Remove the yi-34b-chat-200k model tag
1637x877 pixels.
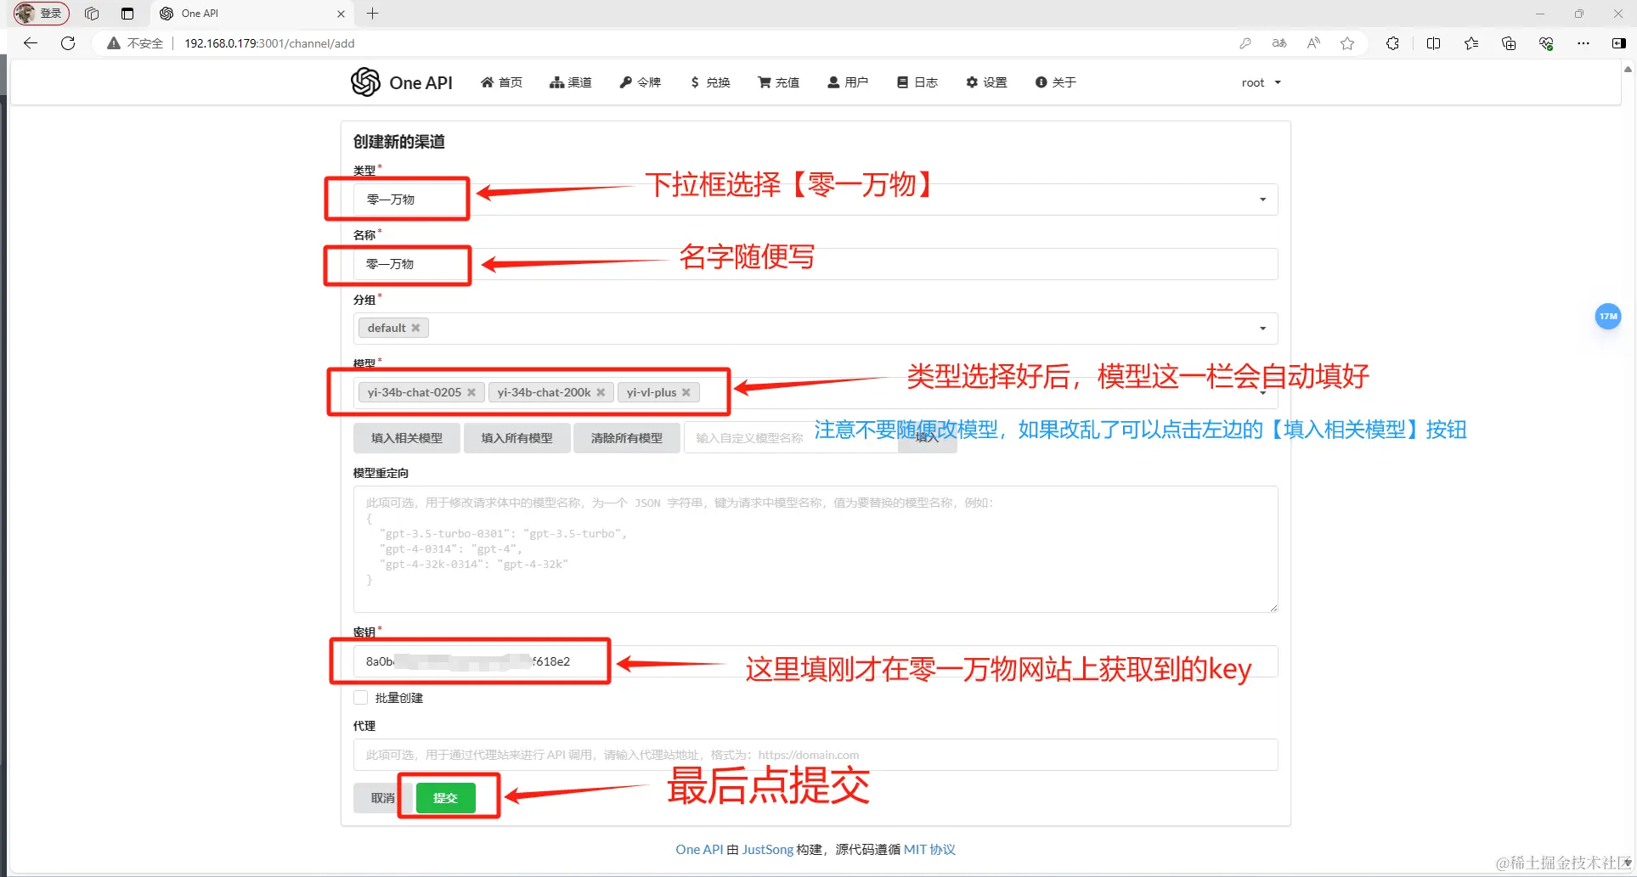[x=601, y=392]
